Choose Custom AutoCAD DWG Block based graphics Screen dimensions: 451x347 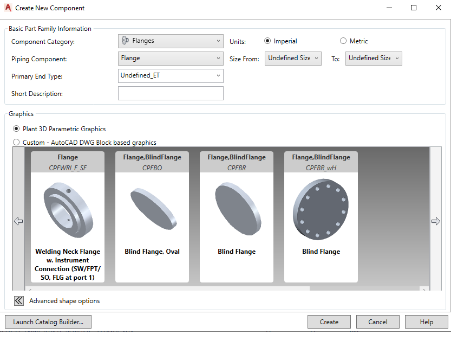click(16, 142)
